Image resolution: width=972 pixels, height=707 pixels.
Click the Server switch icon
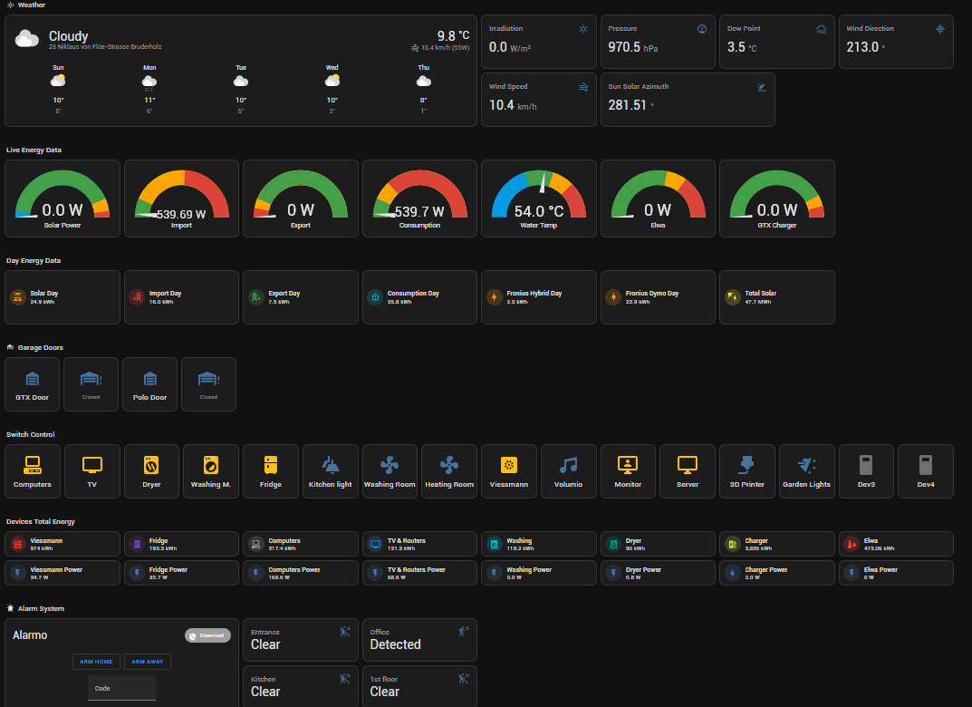point(688,464)
